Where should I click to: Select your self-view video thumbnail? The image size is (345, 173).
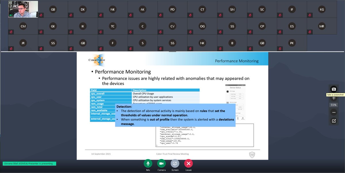(23, 9)
